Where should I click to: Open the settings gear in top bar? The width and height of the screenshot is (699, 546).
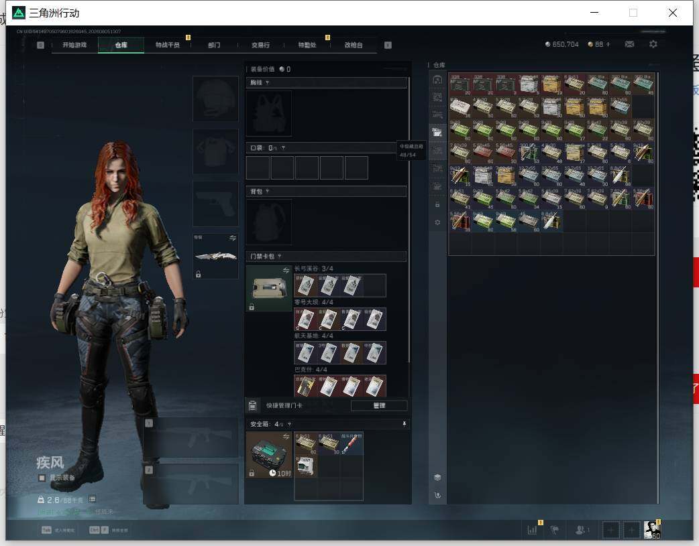653,44
